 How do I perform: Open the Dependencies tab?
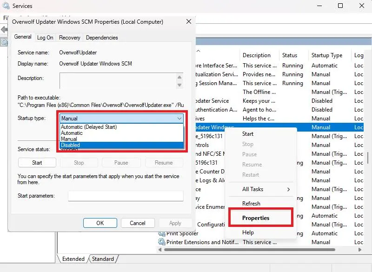(102, 38)
